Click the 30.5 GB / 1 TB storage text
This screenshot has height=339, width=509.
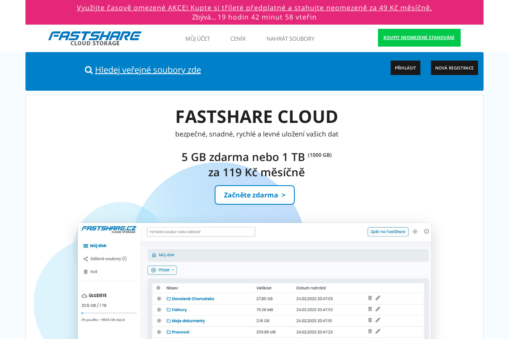click(x=94, y=305)
